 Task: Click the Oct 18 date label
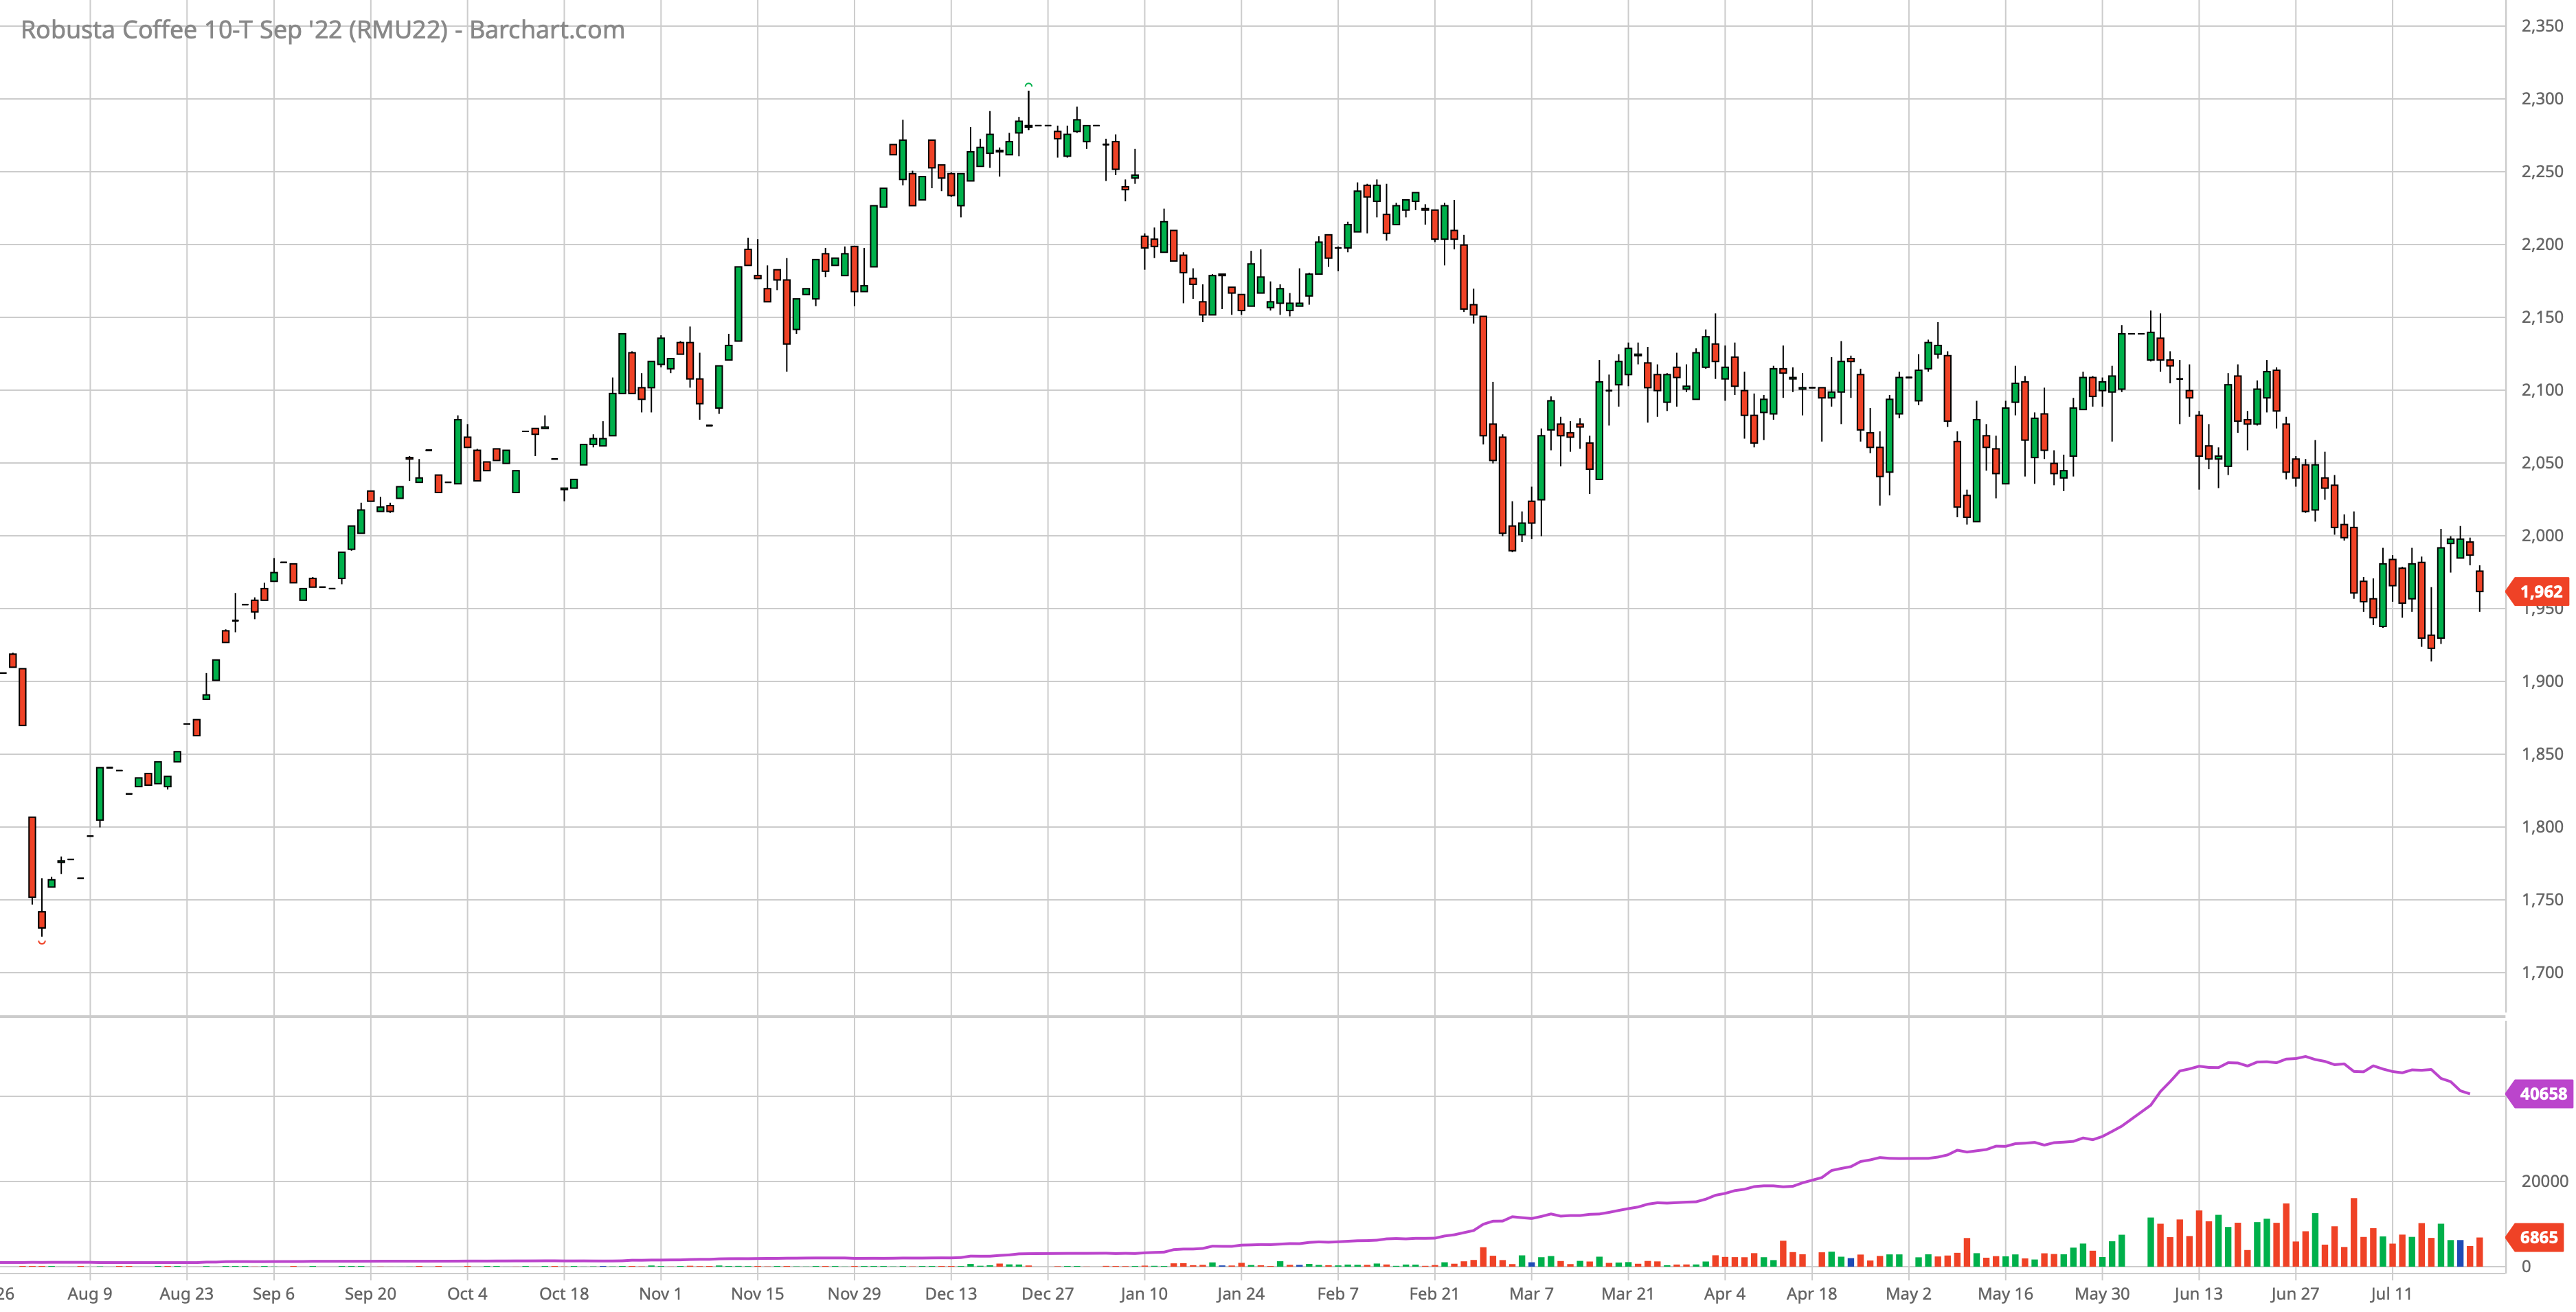point(564,1294)
